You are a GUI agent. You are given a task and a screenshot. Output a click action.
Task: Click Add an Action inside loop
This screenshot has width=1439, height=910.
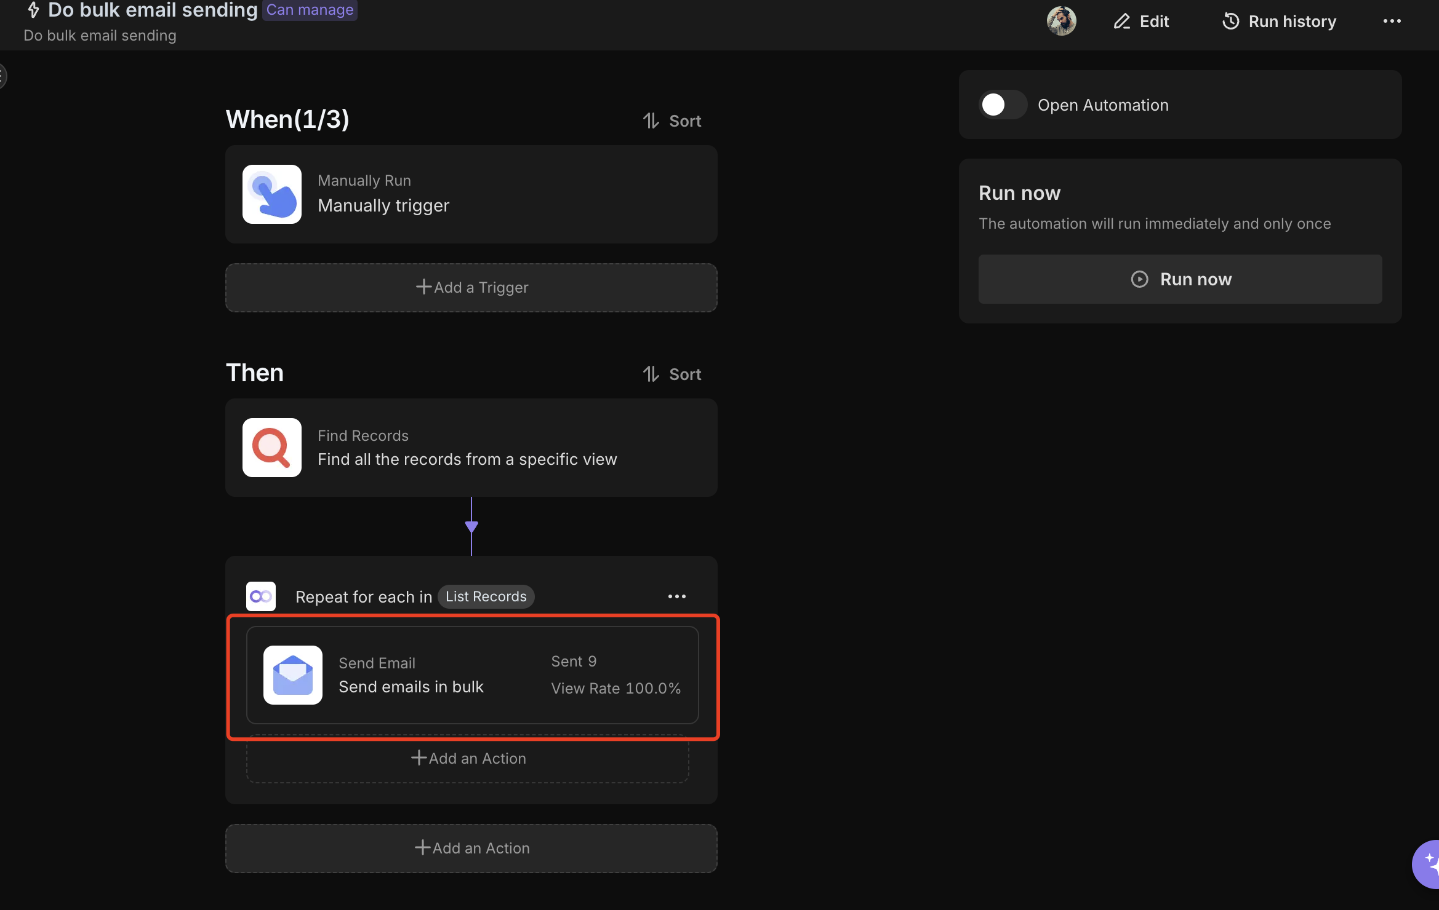tap(471, 757)
